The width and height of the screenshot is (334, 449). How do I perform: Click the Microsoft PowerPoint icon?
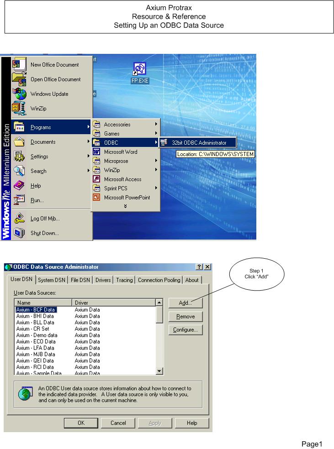96,197
